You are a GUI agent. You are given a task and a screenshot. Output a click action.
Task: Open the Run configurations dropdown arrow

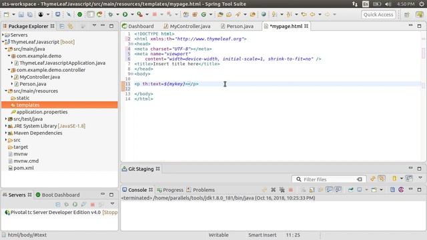132,15
